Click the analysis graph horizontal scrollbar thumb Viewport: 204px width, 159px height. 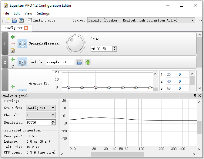pos(118,154)
